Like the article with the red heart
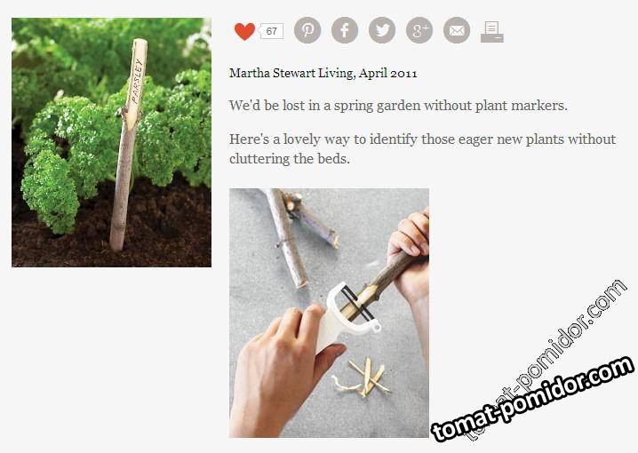638x453 pixels. 244,31
